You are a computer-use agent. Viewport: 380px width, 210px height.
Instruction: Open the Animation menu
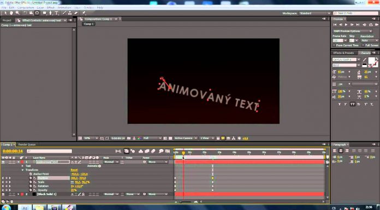click(x=64, y=8)
